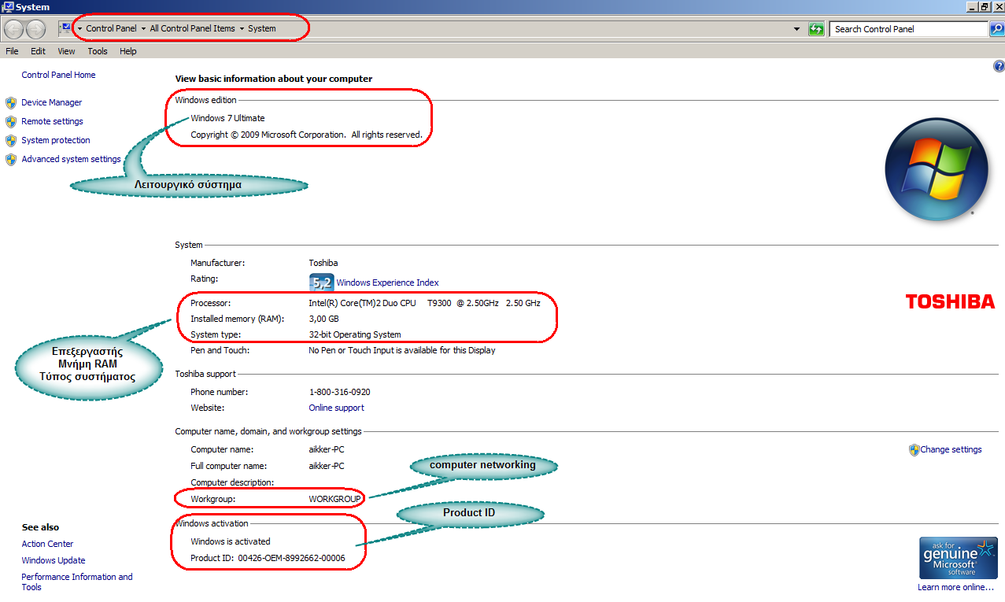Click the genuine Microsoft software badge
1005x602 pixels.
coord(958,558)
